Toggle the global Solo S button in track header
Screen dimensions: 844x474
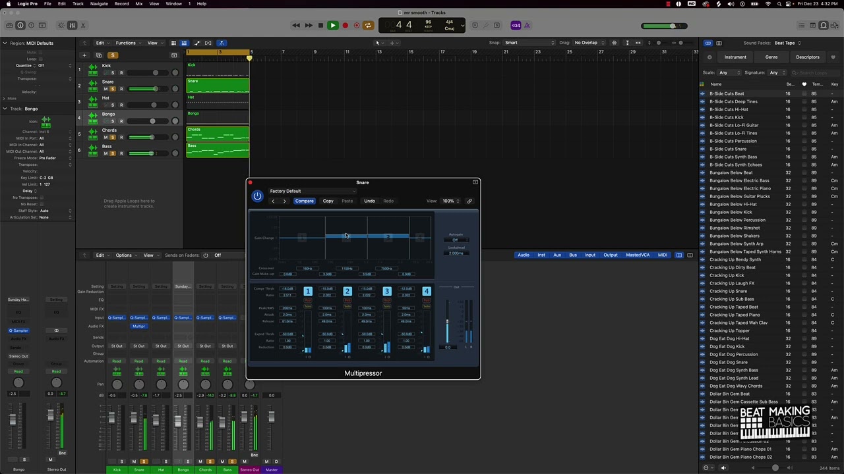(113, 55)
